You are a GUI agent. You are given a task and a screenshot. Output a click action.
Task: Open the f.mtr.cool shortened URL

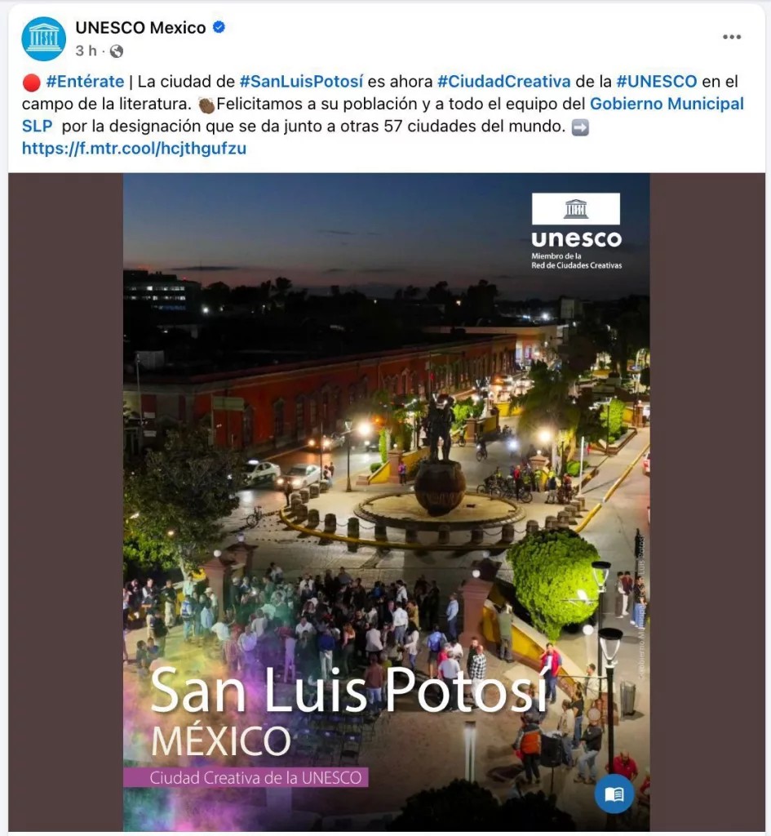point(135,149)
